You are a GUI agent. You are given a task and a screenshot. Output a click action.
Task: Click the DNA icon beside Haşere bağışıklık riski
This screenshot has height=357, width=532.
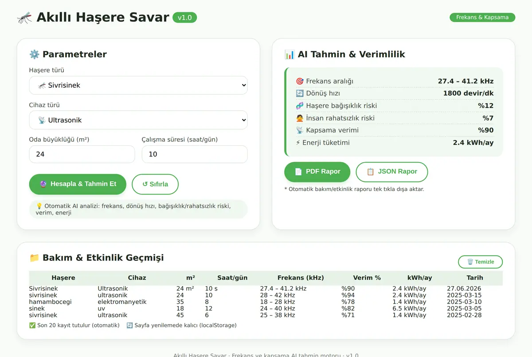(300, 106)
